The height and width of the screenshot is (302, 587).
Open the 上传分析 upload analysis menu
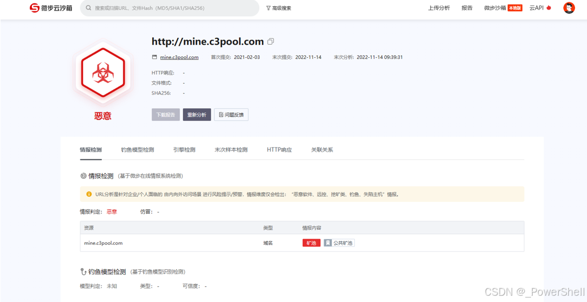pos(439,8)
